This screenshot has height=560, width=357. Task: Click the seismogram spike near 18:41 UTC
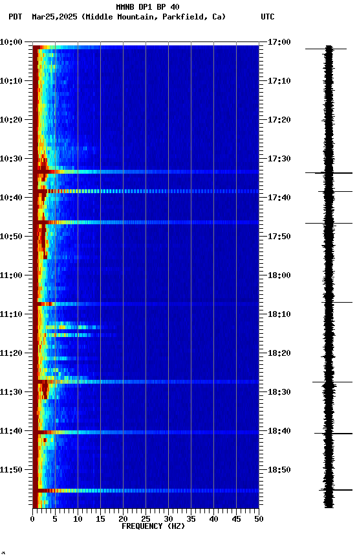click(x=333, y=434)
